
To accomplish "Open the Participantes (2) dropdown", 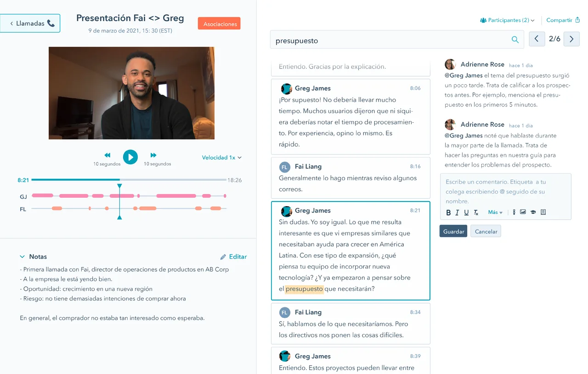I will click(507, 20).
